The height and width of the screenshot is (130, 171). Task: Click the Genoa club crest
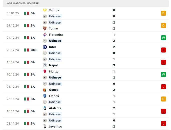(x=45, y=90)
